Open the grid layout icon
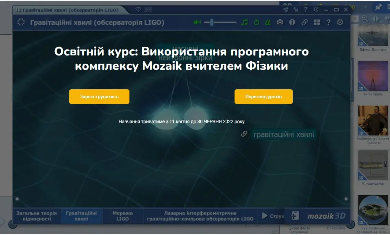 (317, 22)
